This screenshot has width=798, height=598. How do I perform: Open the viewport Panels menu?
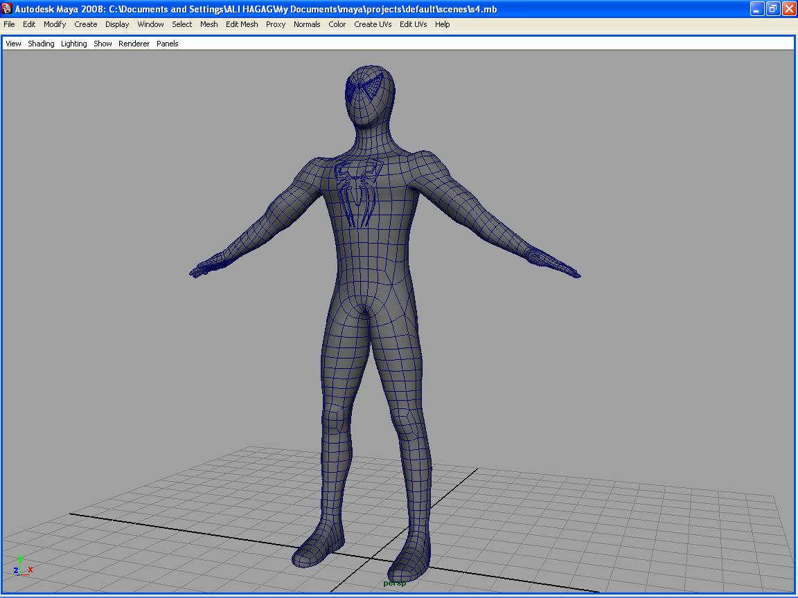point(168,44)
